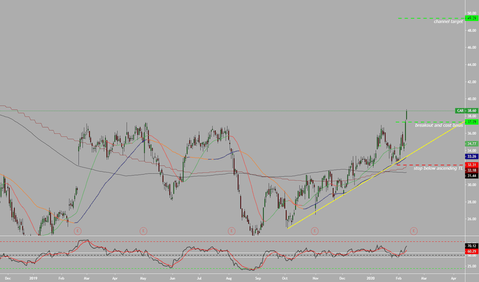Click the 70.12 RSI value label
Image resolution: width=479 pixels, height=282 pixels.
472,246
